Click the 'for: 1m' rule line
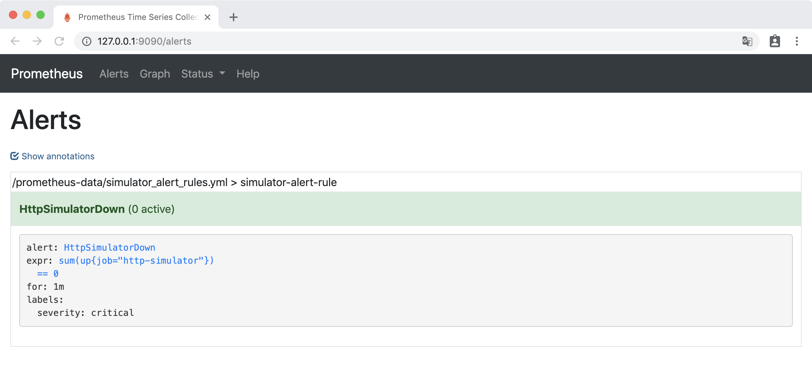This screenshot has width=812, height=366. pos(45,287)
